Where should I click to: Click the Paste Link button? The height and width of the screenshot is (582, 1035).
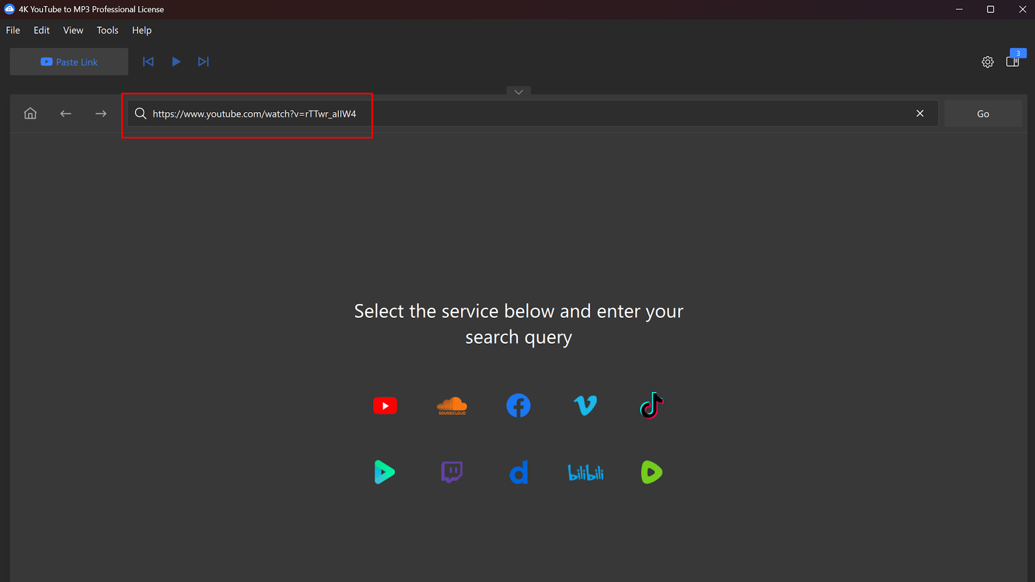69,62
